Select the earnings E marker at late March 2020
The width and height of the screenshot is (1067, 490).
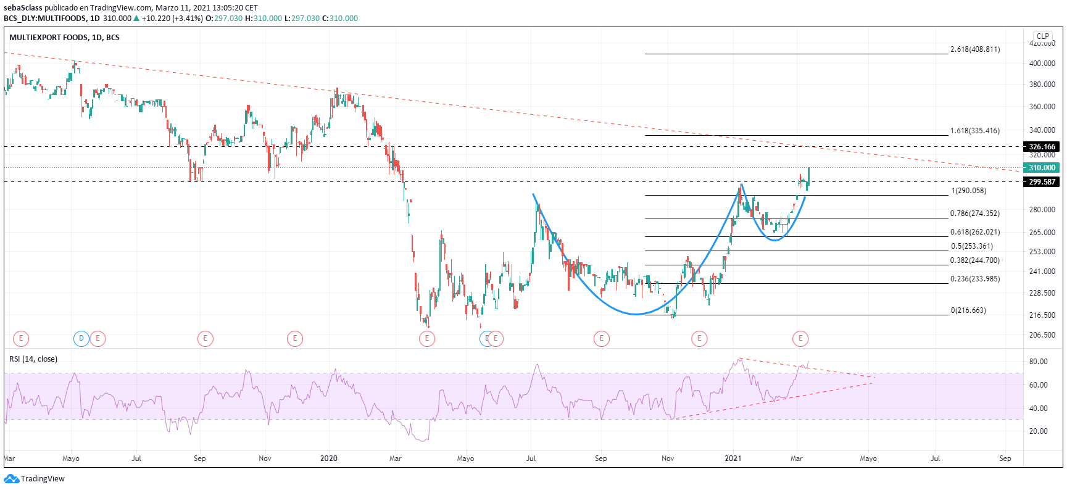(x=427, y=338)
